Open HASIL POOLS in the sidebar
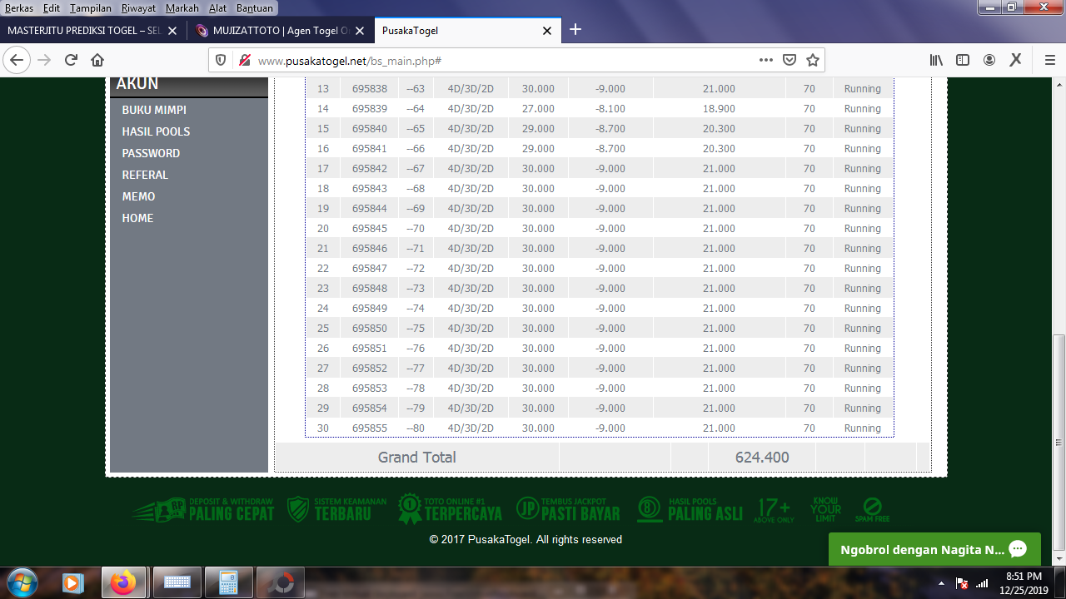This screenshot has width=1066, height=599. 156,131
